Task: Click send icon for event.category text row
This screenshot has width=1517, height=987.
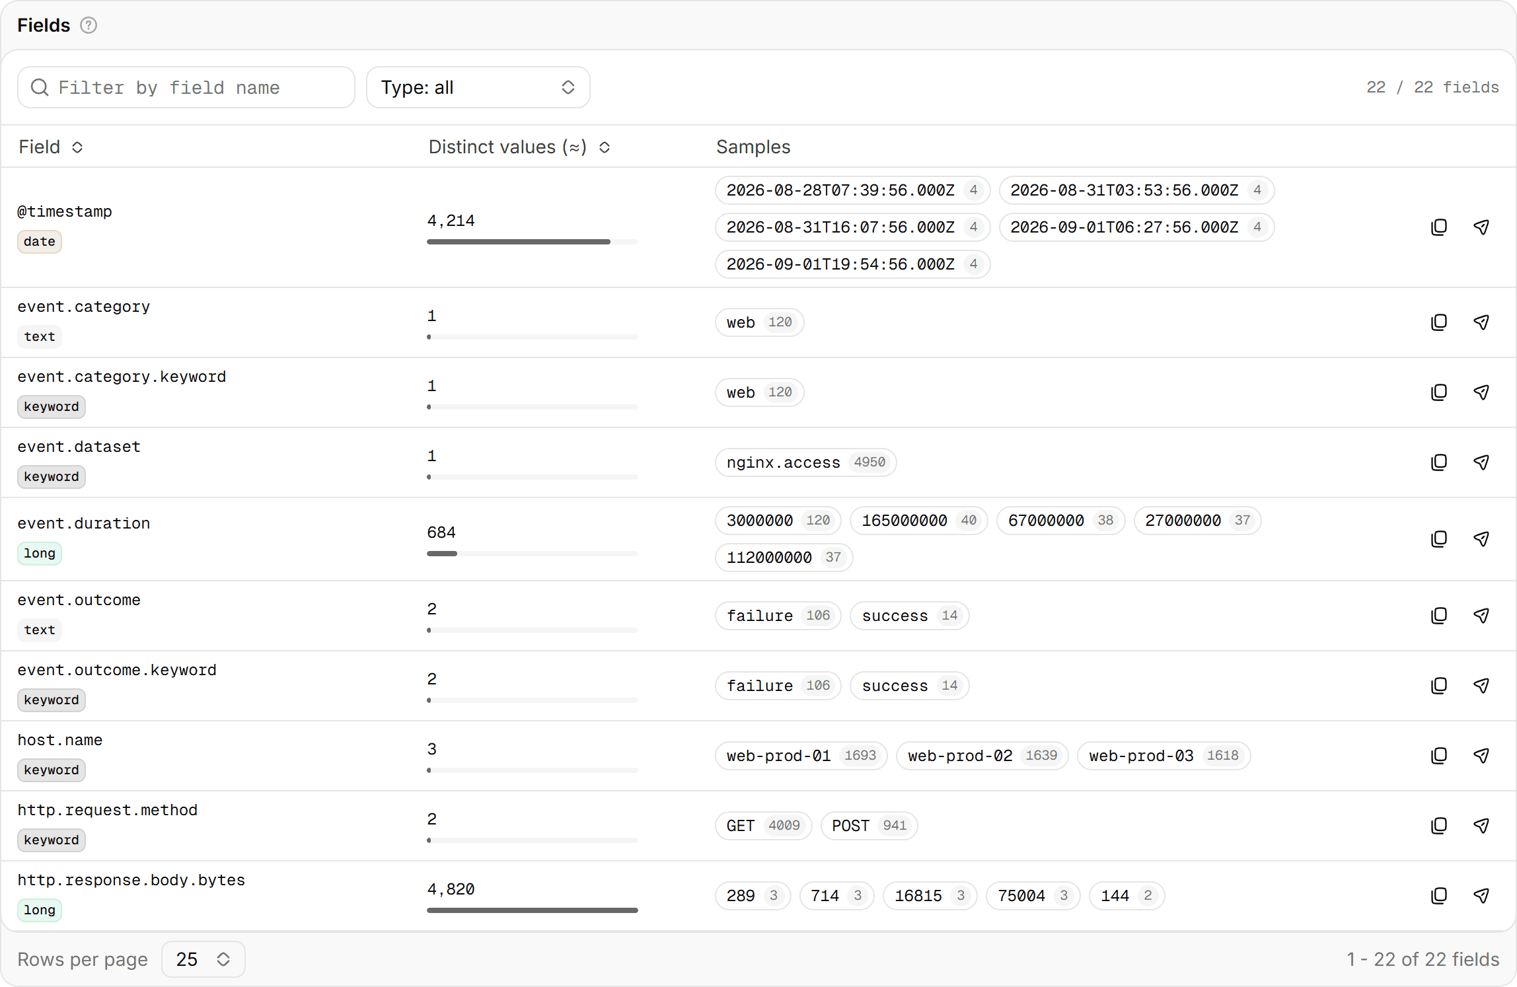Action: click(1481, 322)
